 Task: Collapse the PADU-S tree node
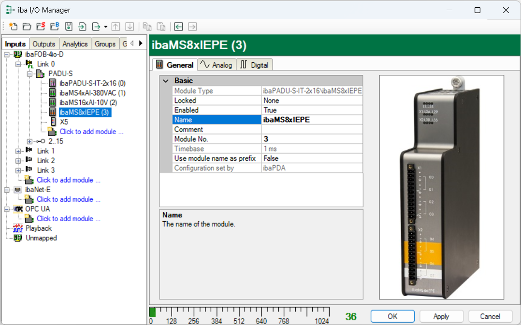point(30,73)
